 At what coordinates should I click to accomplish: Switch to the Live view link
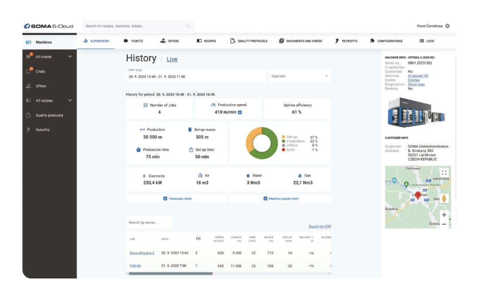click(x=172, y=59)
